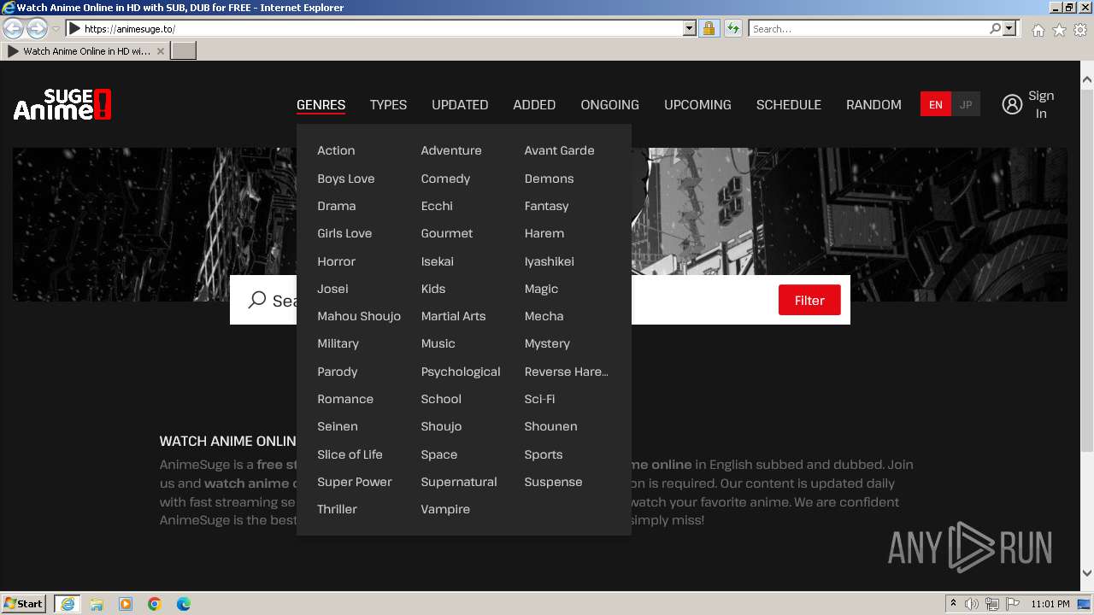Click Internet Explorer forward arrow button
The width and height of the screenshot is (1094, 615).
tap(37, 28)
